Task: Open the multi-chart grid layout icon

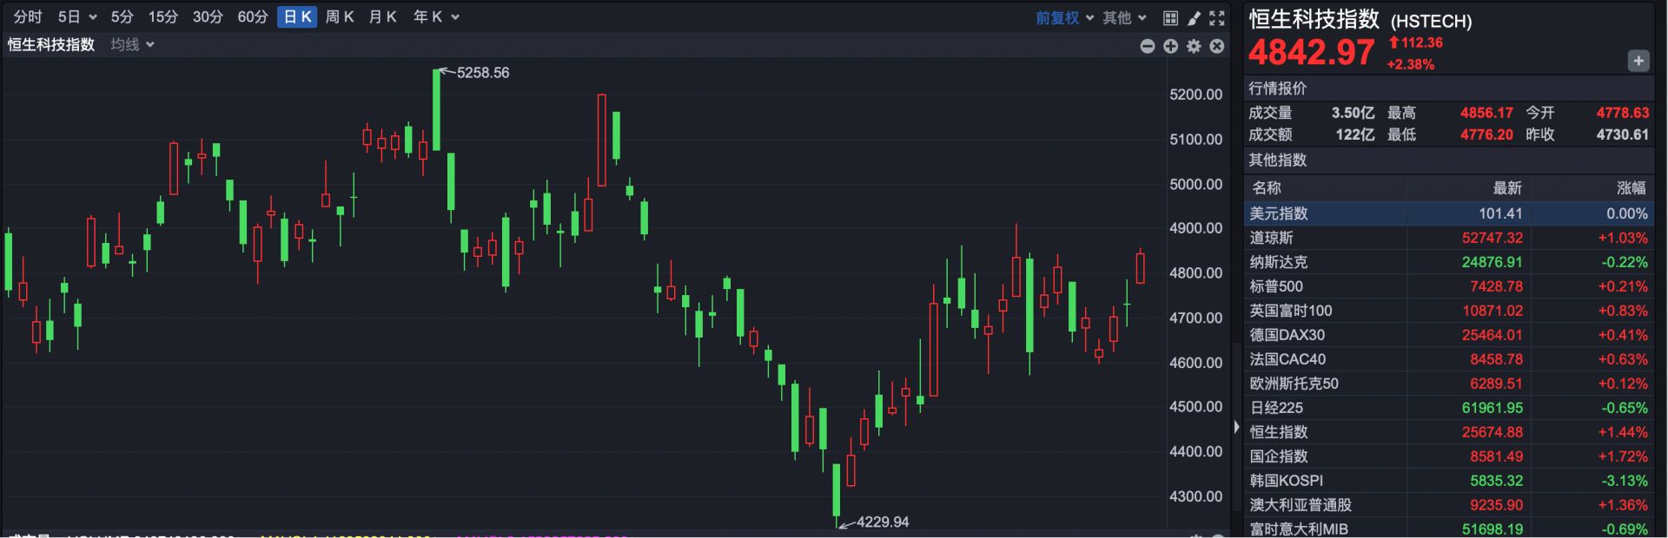Action: point(1170,17)
